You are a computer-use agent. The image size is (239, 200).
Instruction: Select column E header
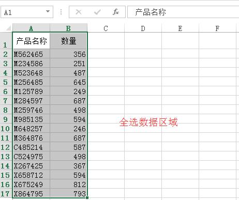point(180,28)
